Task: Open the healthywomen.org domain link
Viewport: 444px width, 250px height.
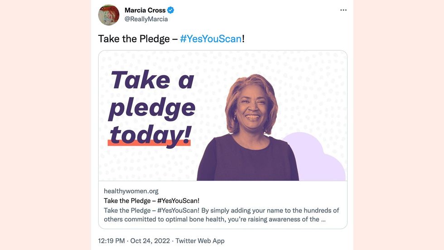Action: tap(131, 191)
